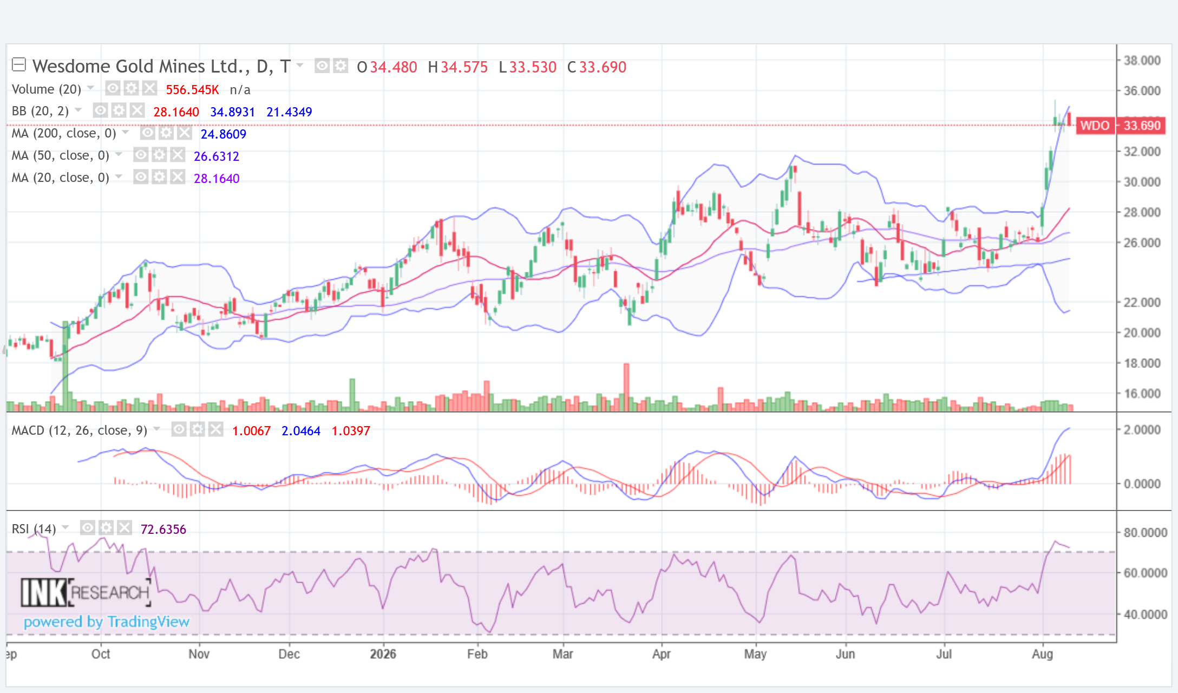Expand the MA (20, close, 0) dropdown

(x=119, y=176)
